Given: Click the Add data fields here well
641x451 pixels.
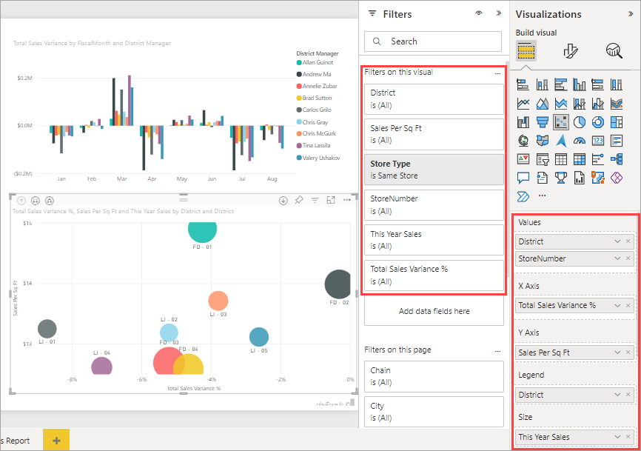Looking at the screenshot, I should [x=434, y=311].
